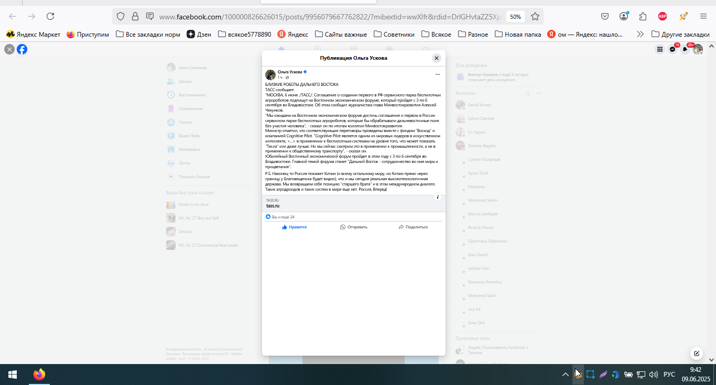Open Яндекс Маркет bookmark

pyautogui.click(x=33, y=35)
